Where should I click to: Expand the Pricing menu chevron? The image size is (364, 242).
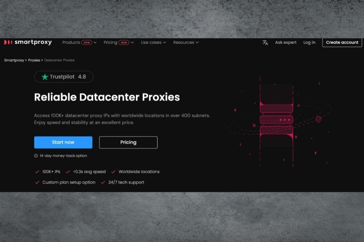point(132,43)
